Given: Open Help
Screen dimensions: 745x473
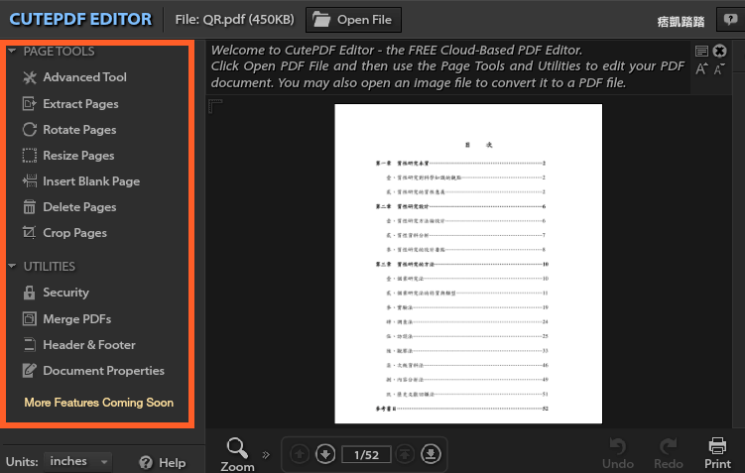Looking at the screenshot, I should pyautogui.click(x=162, y=462).
